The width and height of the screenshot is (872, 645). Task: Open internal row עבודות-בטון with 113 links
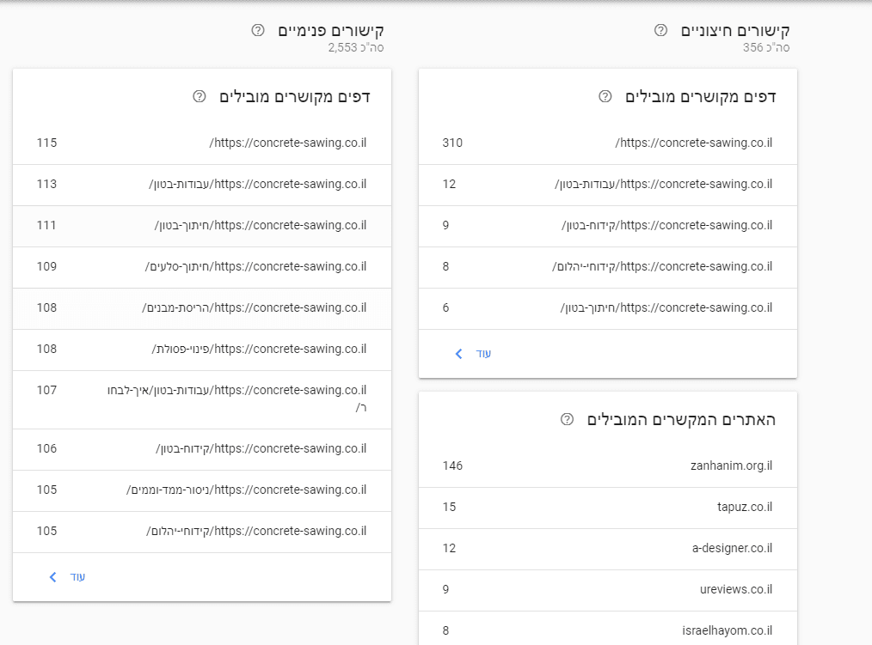tap(202, 185)
